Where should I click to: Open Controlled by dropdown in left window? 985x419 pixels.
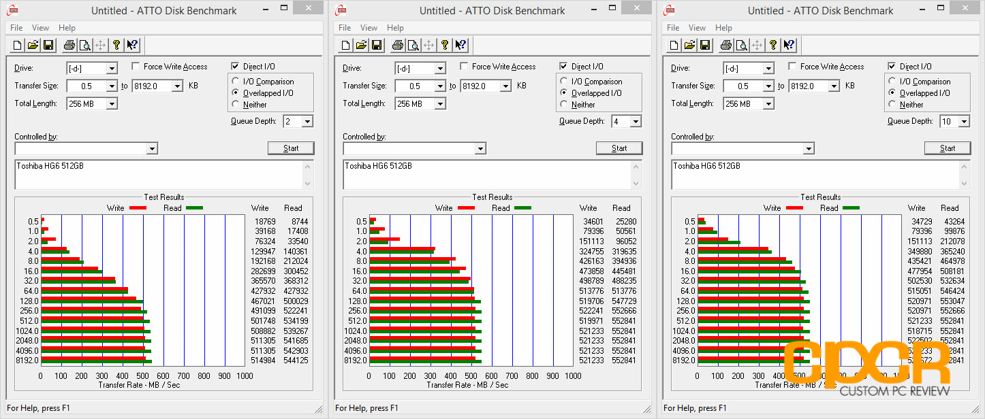coord(152,149)
